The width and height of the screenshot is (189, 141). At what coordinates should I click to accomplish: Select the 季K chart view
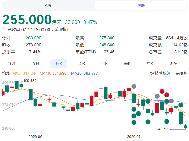pyautogui.click(x=127, y=63)
